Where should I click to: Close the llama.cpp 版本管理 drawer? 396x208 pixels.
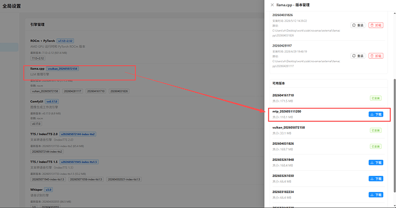click(x=272, y=5)
